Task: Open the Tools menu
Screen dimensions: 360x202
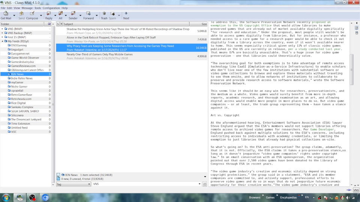Action: 37,8
